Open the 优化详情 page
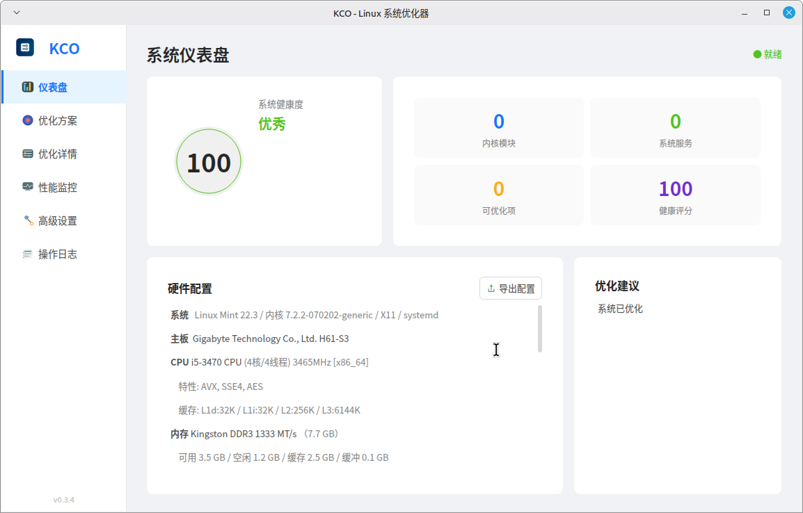This screenshot has width=803, height=513. pyautogui.click(x=64, y=154)
